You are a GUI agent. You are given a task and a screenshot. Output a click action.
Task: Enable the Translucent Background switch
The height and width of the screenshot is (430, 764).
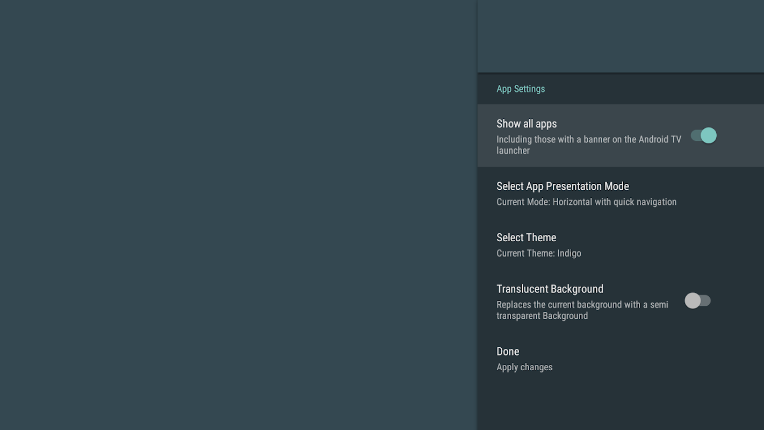697,300
